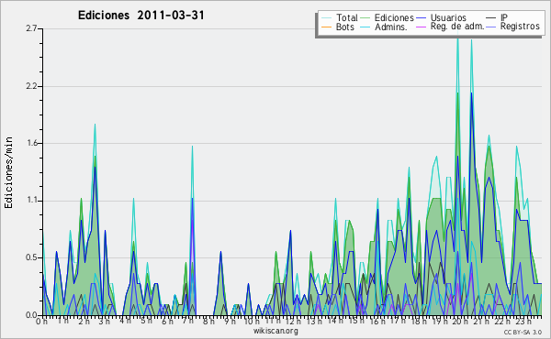
Task: Click the 2.7 y-axis value label
Action: pos(31,28)
